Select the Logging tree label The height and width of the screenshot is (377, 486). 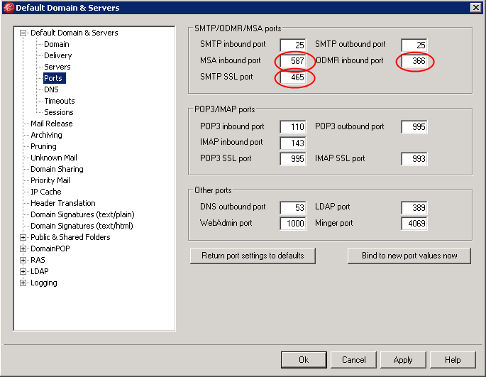[x=44, y=283]
